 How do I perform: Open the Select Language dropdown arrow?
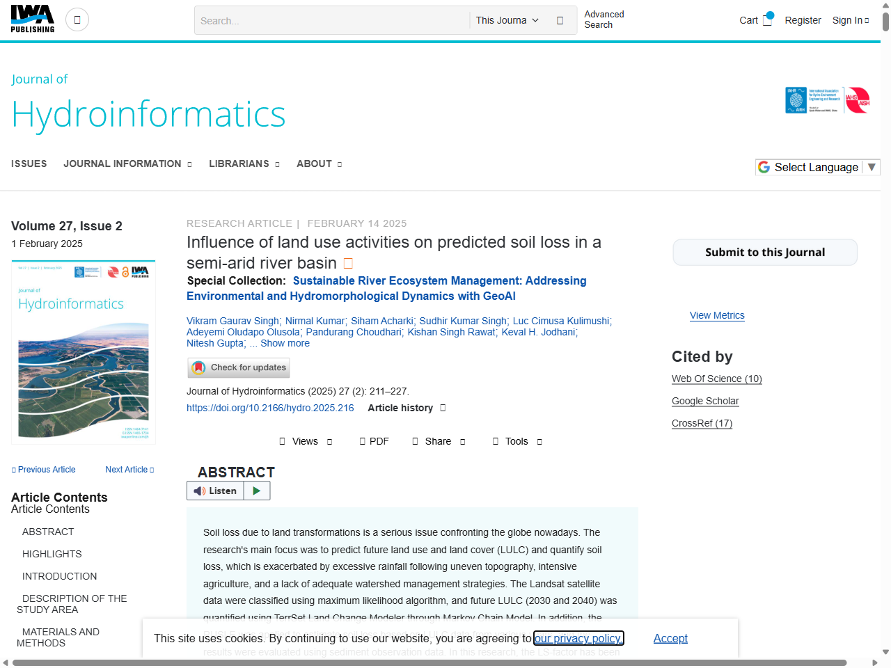tap(872, 167)
